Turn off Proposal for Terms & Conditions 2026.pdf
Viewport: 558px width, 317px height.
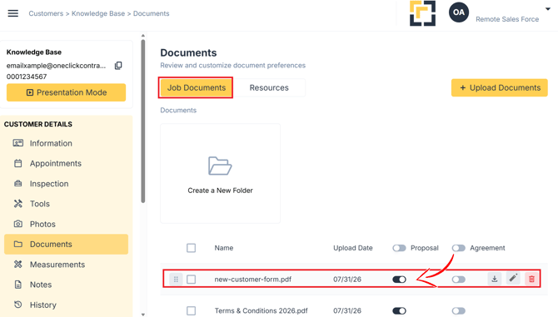point(399,310)
